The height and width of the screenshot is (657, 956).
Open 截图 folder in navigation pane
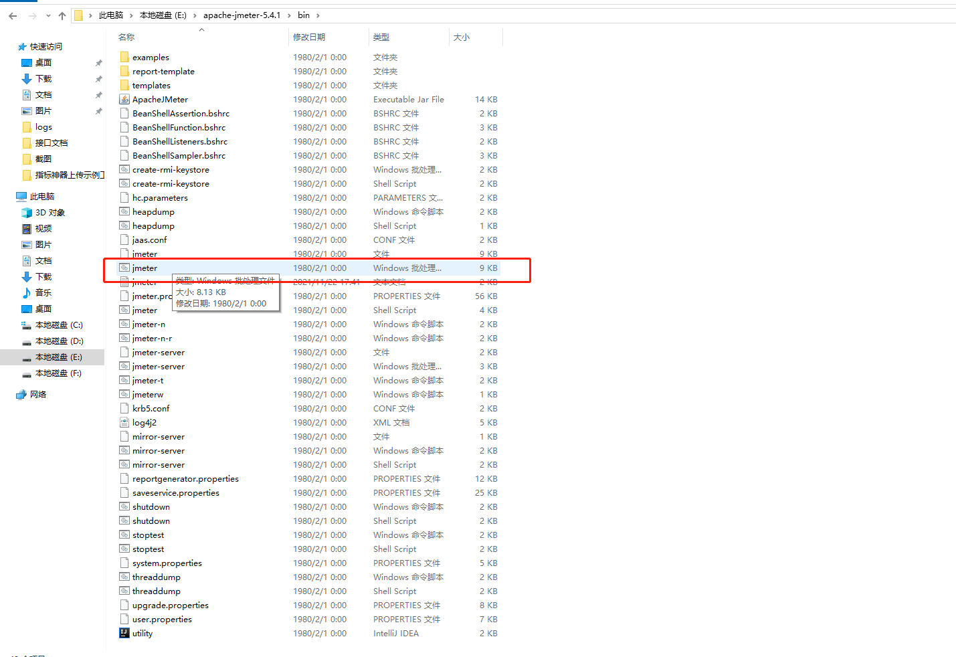coord(43,159)
